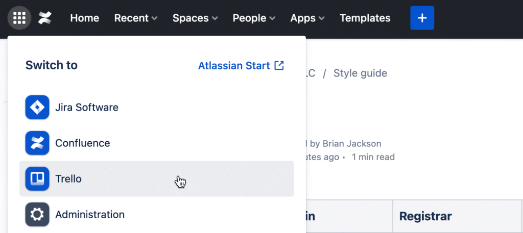This screenshot has width=523, height=233.
Task: Select Trello in the switcher menu
Action: [157, 179]
